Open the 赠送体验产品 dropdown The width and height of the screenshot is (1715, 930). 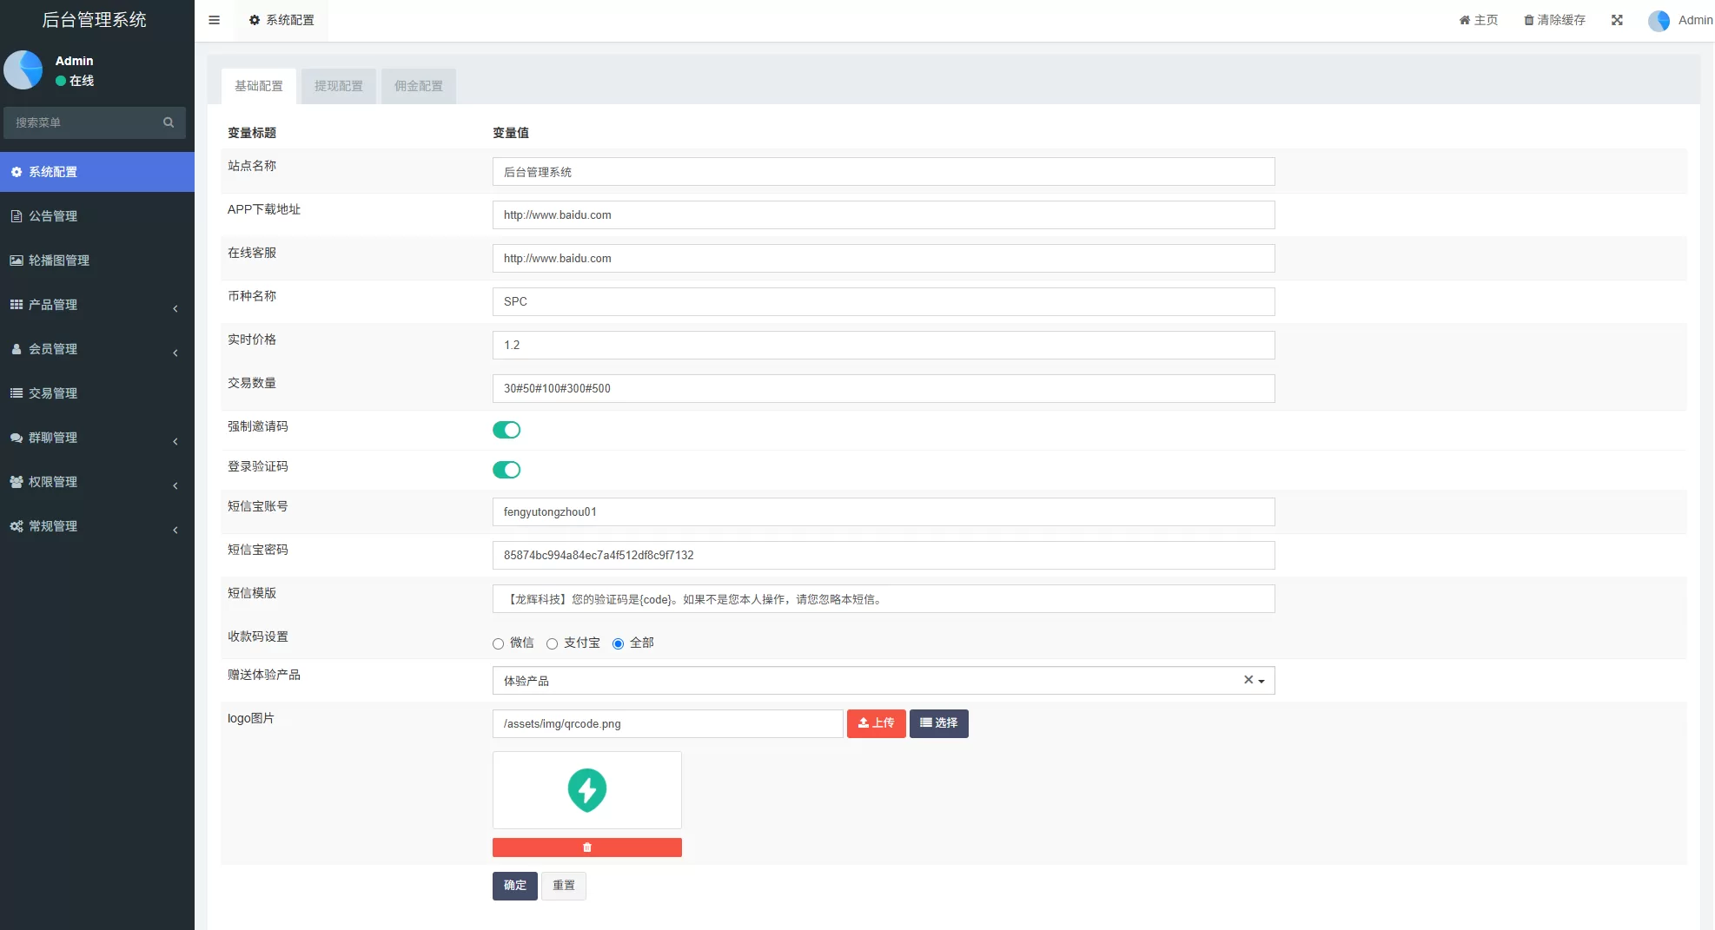pyautogui.click(x=869, y=681)
